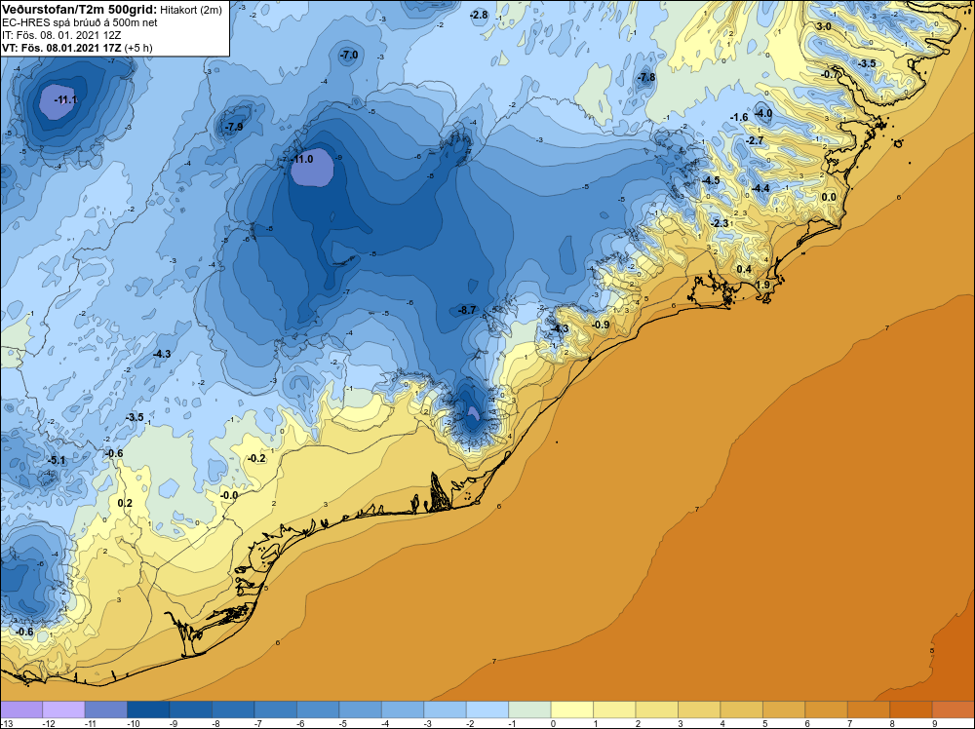Click the 1.9 temperature label
Image resolution: width=975 pixels, height=729 pixels.
click(762, 285)
